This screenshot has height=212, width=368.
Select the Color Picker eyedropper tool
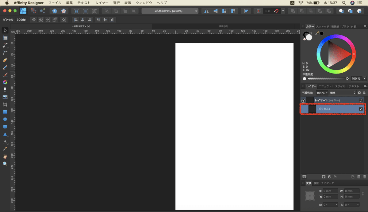(x=5, y=149)
